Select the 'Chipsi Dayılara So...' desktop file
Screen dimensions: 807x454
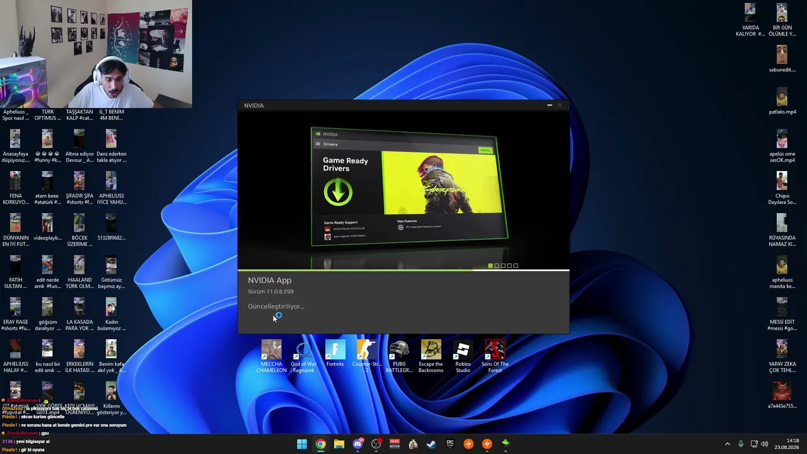[782, 188]
